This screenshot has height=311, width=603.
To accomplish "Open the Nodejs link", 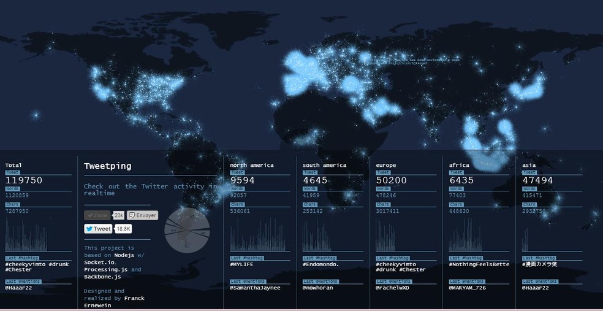I will coord(126,255).
